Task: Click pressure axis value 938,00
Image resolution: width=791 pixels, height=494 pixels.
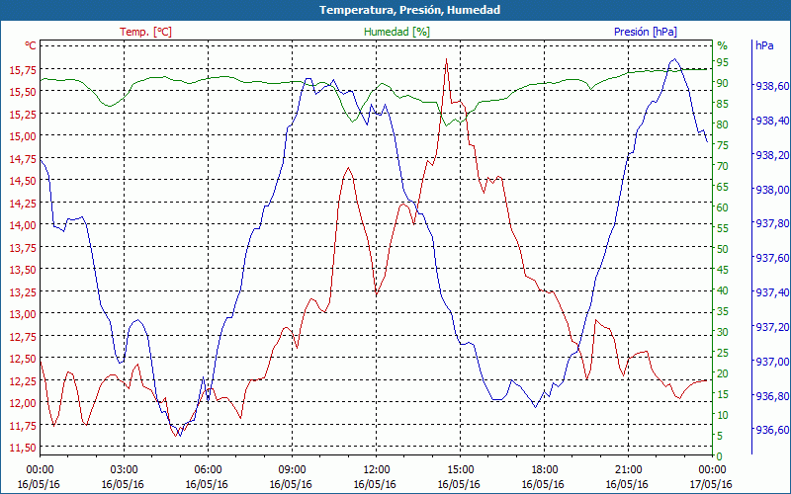Action: tap(772, 189)
